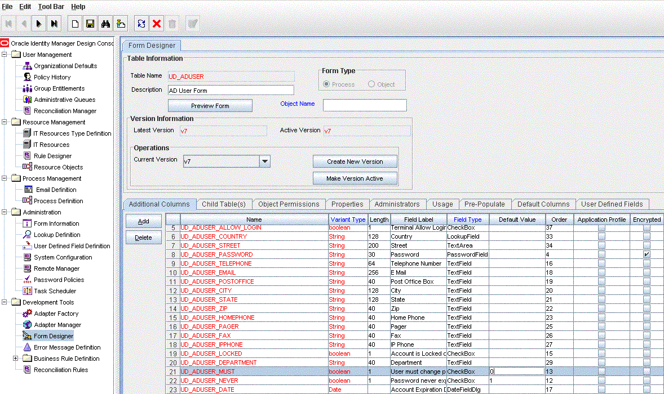The width and height of the screenshot is (664, 394).
Task: Click the Next record arrow icon
Action: tap(38, 24)
